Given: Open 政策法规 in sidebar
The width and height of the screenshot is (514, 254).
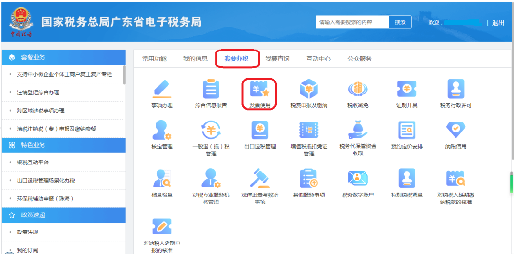Looking at the screenshot, I should click(28, 233).
